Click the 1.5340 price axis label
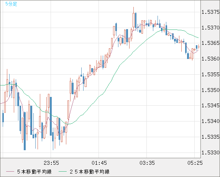220x177 pixels. point(210,121)
